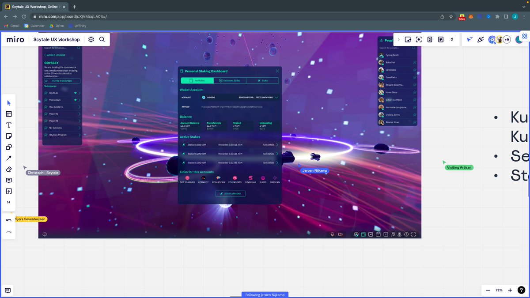Toggle follow for Boba Fett
Screen dimensions: 530x298
pyautogui.click(x=415, y=62)
